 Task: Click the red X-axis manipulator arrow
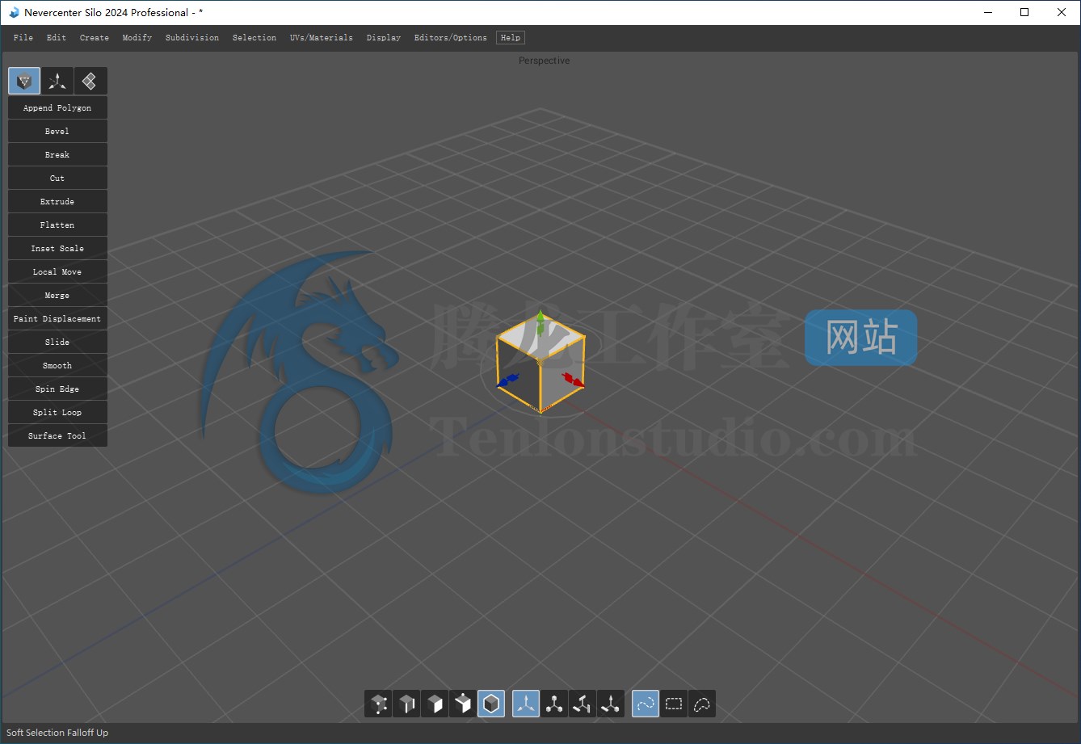click(573, 379)
